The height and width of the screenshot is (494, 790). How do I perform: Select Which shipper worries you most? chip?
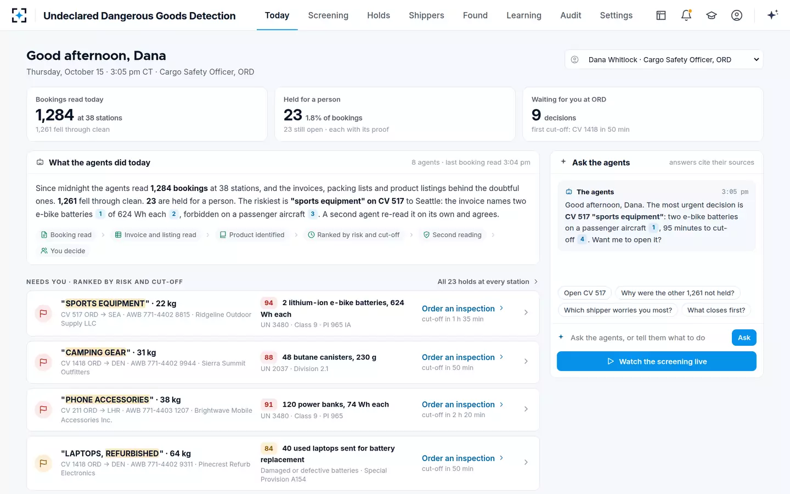[618, 310]
